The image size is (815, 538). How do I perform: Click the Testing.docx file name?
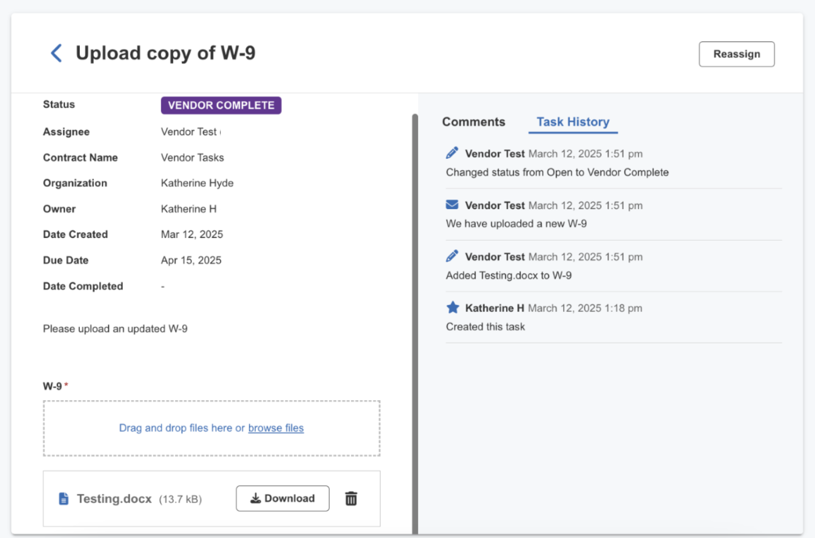click(x=114, y=499)
